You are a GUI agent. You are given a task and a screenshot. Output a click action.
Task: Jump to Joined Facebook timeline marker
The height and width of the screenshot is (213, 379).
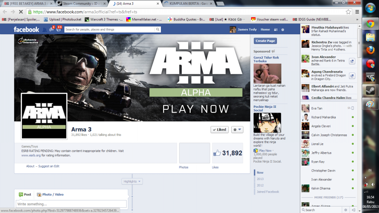[x=268, y=192]
